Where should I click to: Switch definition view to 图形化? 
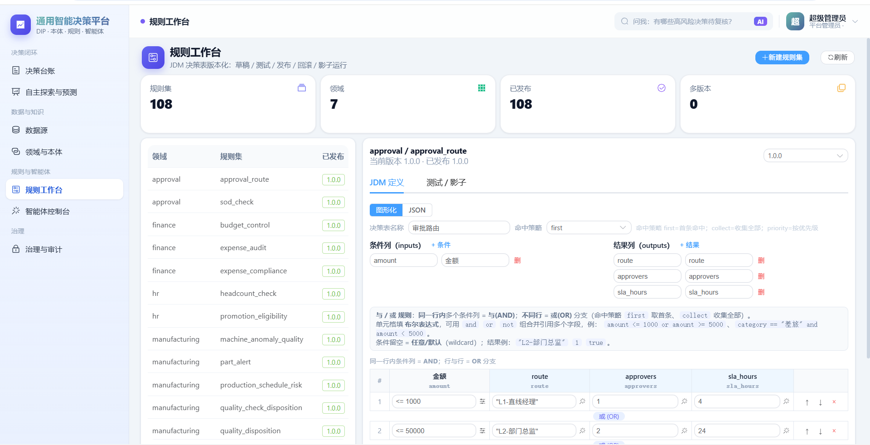pos(386,210)
